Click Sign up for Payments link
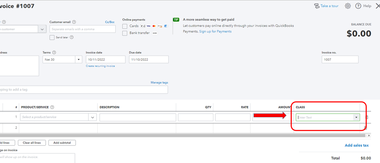Viewport: 380px width, 163px height. [x=215, y=32]
